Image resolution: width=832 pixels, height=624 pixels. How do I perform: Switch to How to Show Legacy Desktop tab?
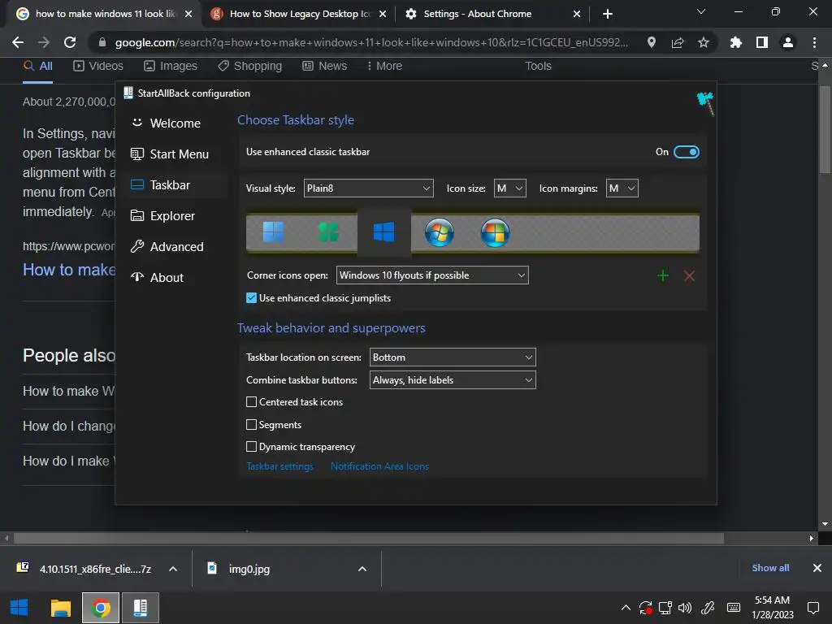(297, 14)
